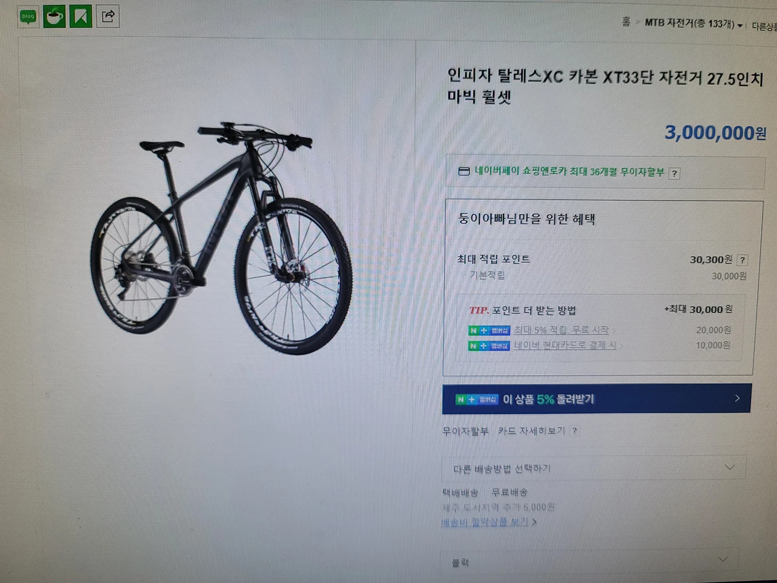Expand 다른 배송방법 선택하기 with its chevron
This screenshot has width=777, height=583.
click(731, 467)
